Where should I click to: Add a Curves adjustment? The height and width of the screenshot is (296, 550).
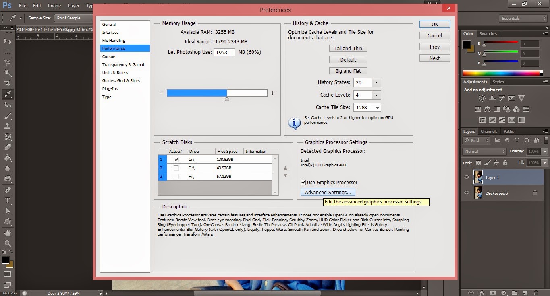tap(502, 98)
